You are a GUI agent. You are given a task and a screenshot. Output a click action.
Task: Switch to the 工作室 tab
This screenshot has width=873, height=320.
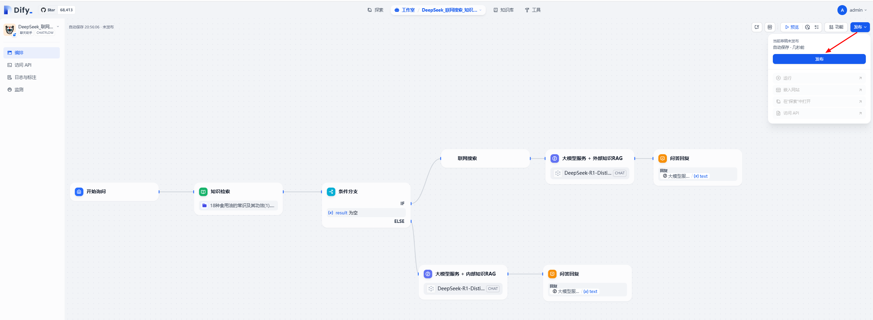pos(405,10)
